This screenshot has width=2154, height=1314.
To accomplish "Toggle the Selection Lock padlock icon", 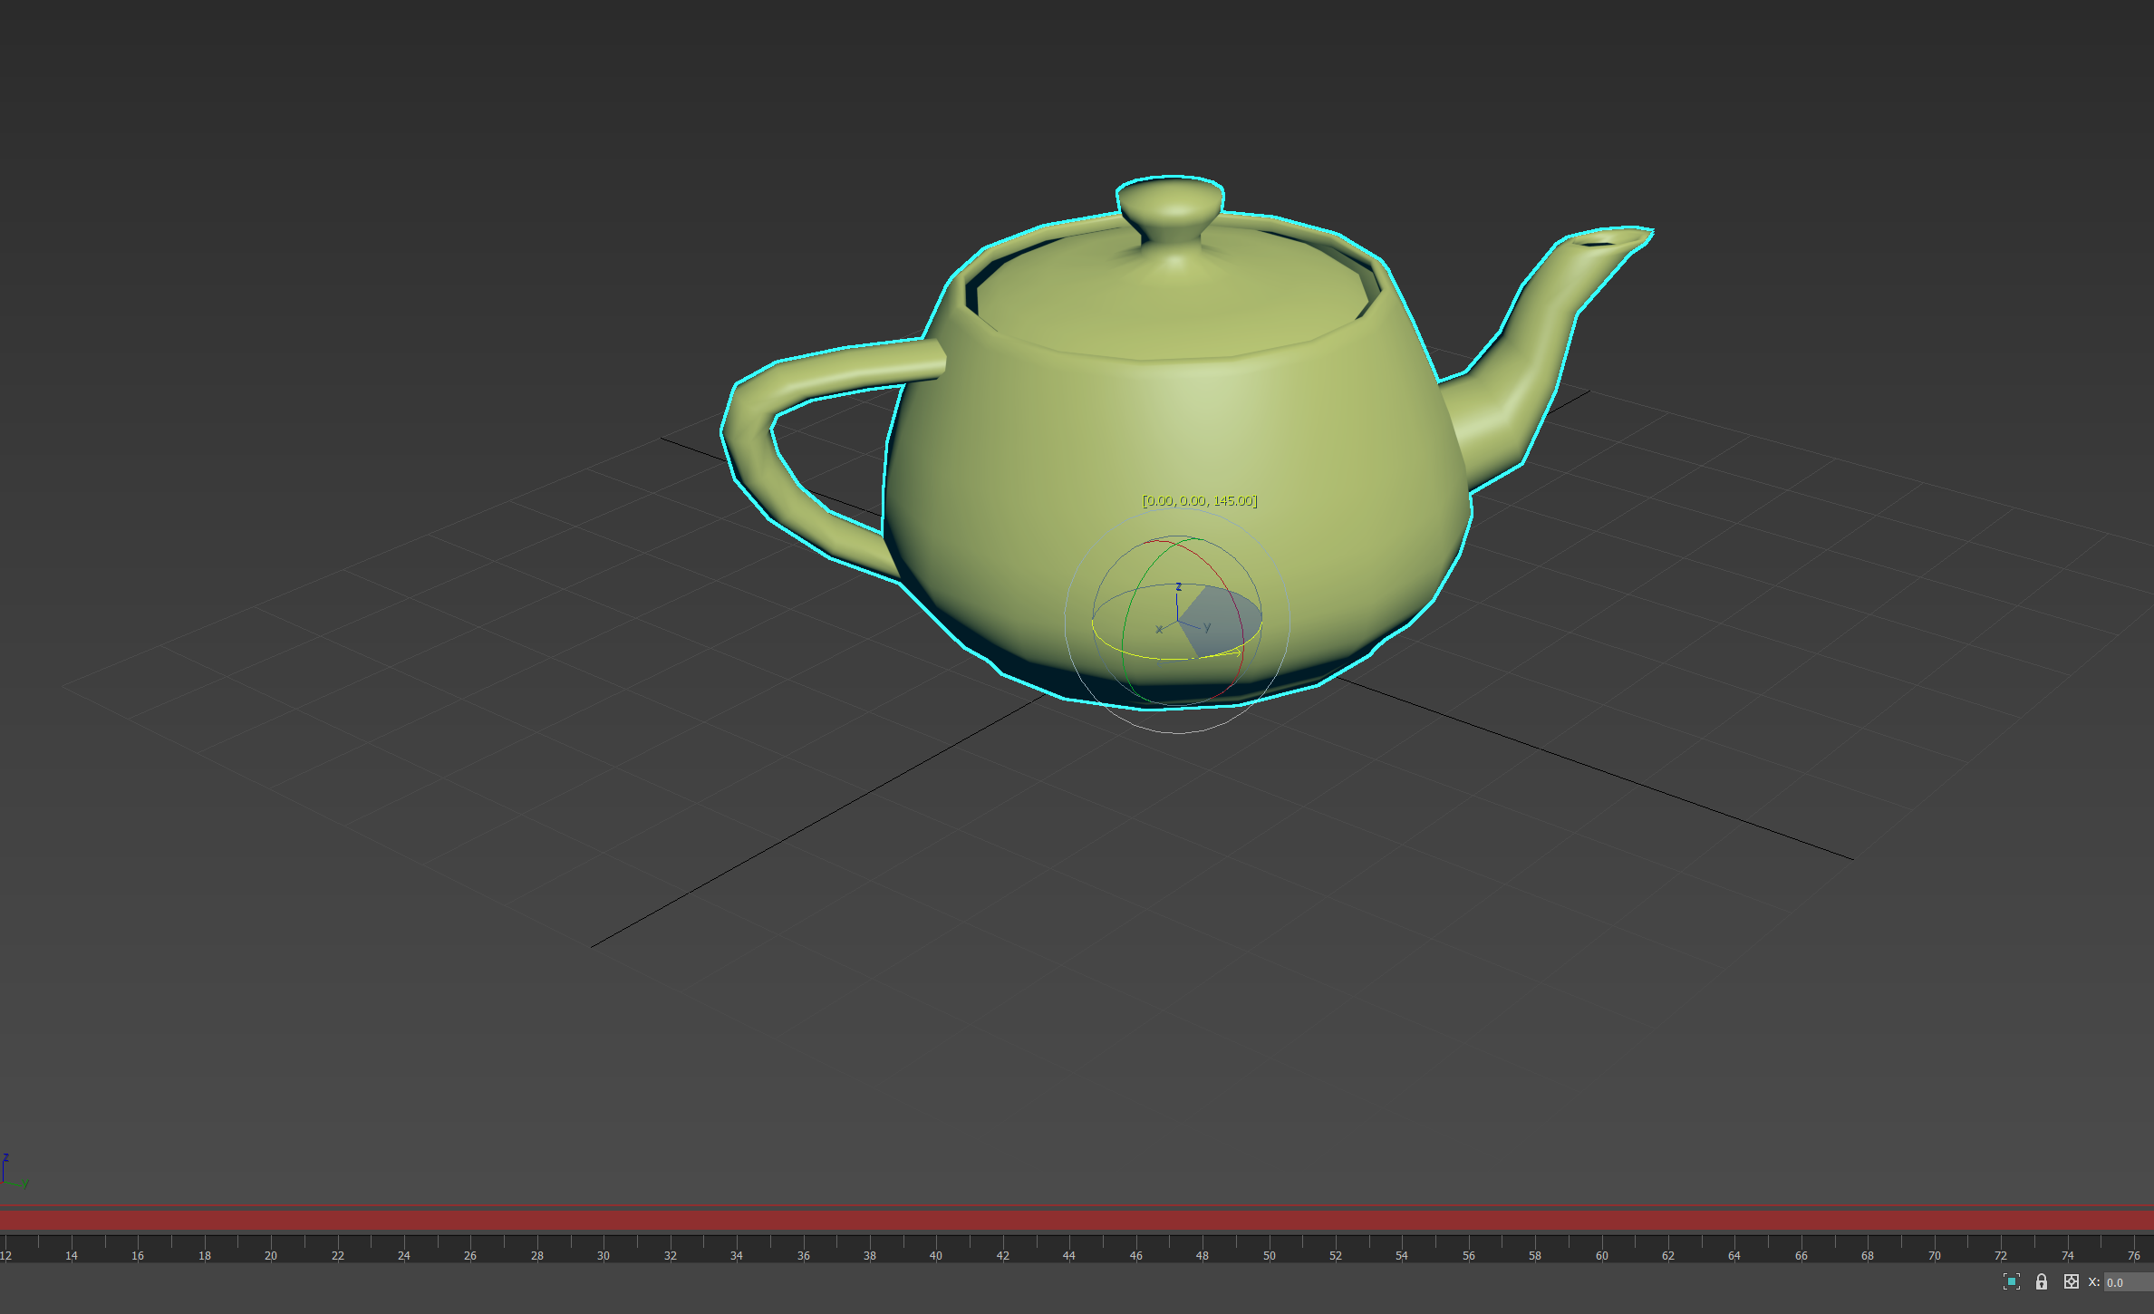I will click(2041, 1281).
